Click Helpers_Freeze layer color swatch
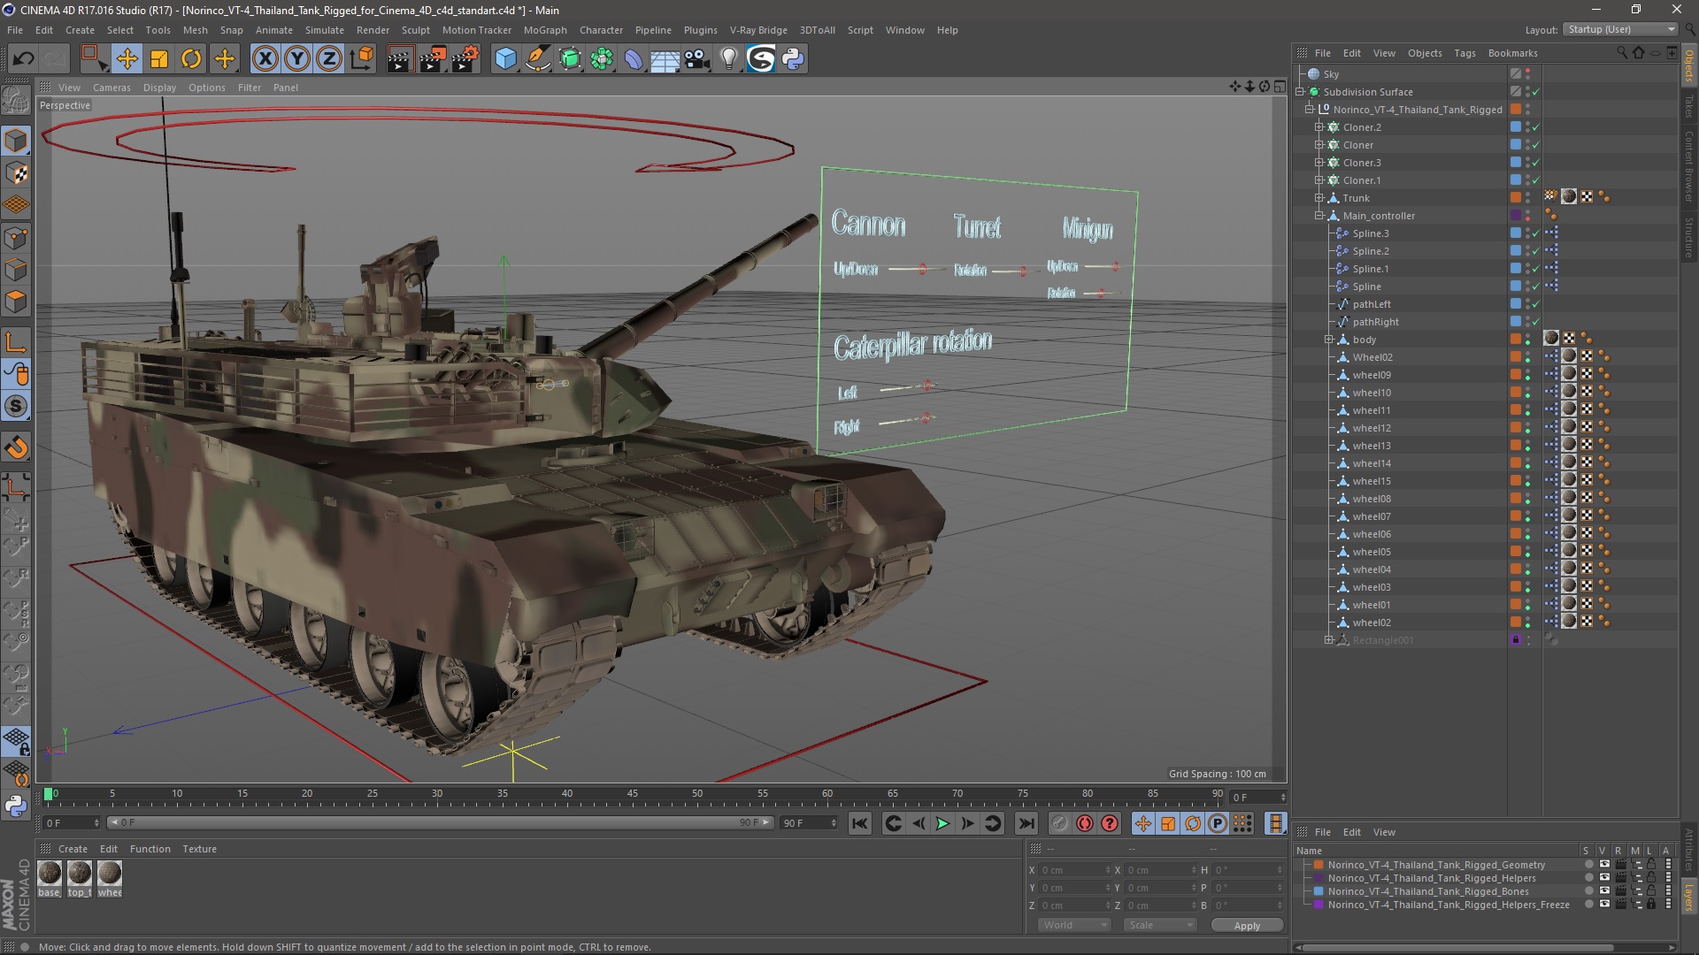The width and height of the screenshot is (1699, 955). [1318, 905]
